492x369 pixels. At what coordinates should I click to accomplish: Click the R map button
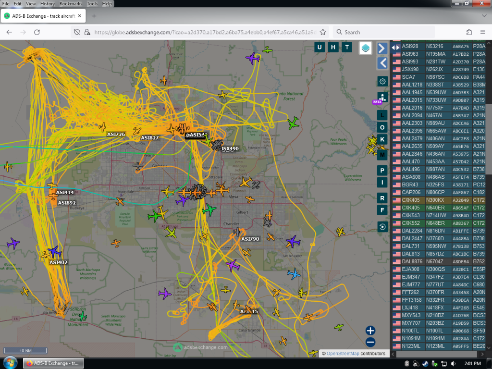[x=382, y=198]
